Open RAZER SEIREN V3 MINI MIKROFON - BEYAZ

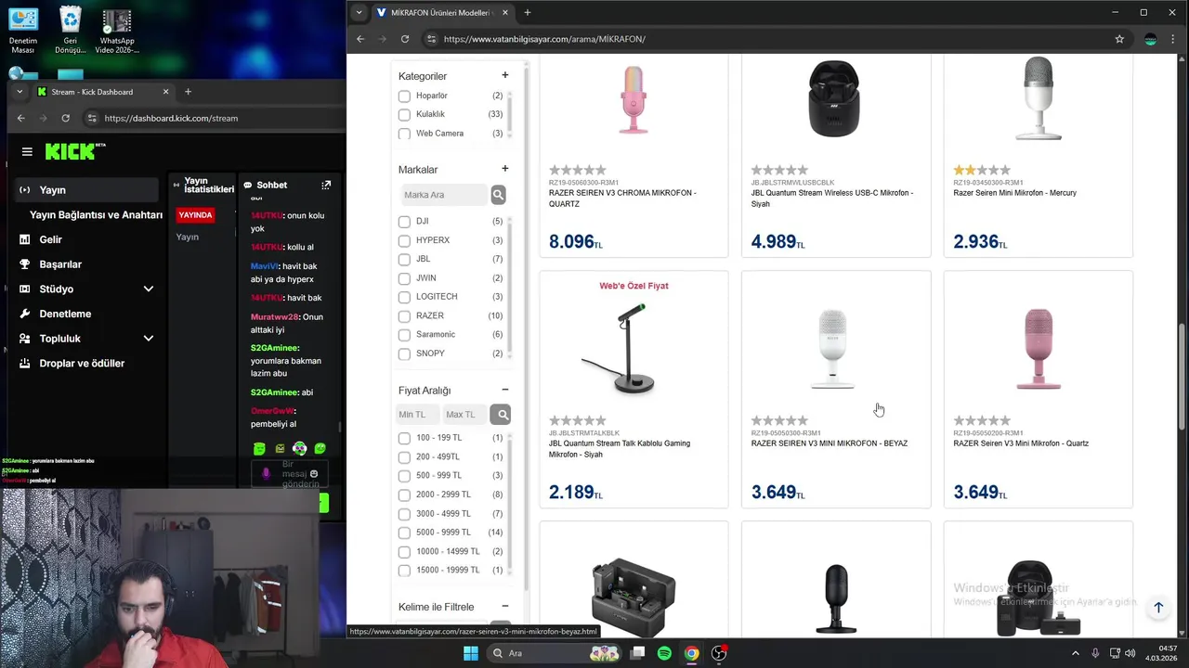(x=830, y=443)
